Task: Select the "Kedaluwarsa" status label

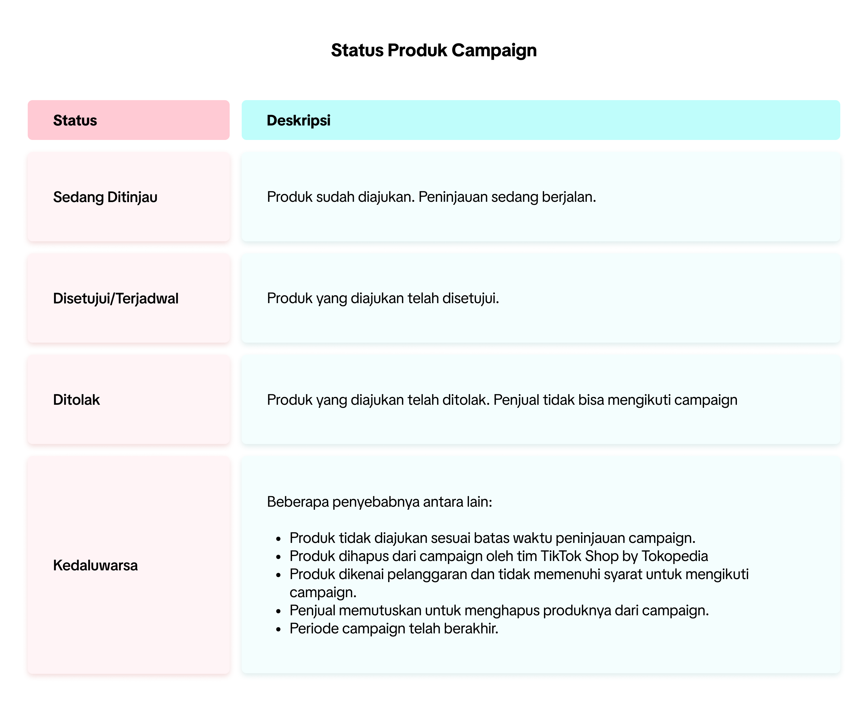Action: click(95, 566)
